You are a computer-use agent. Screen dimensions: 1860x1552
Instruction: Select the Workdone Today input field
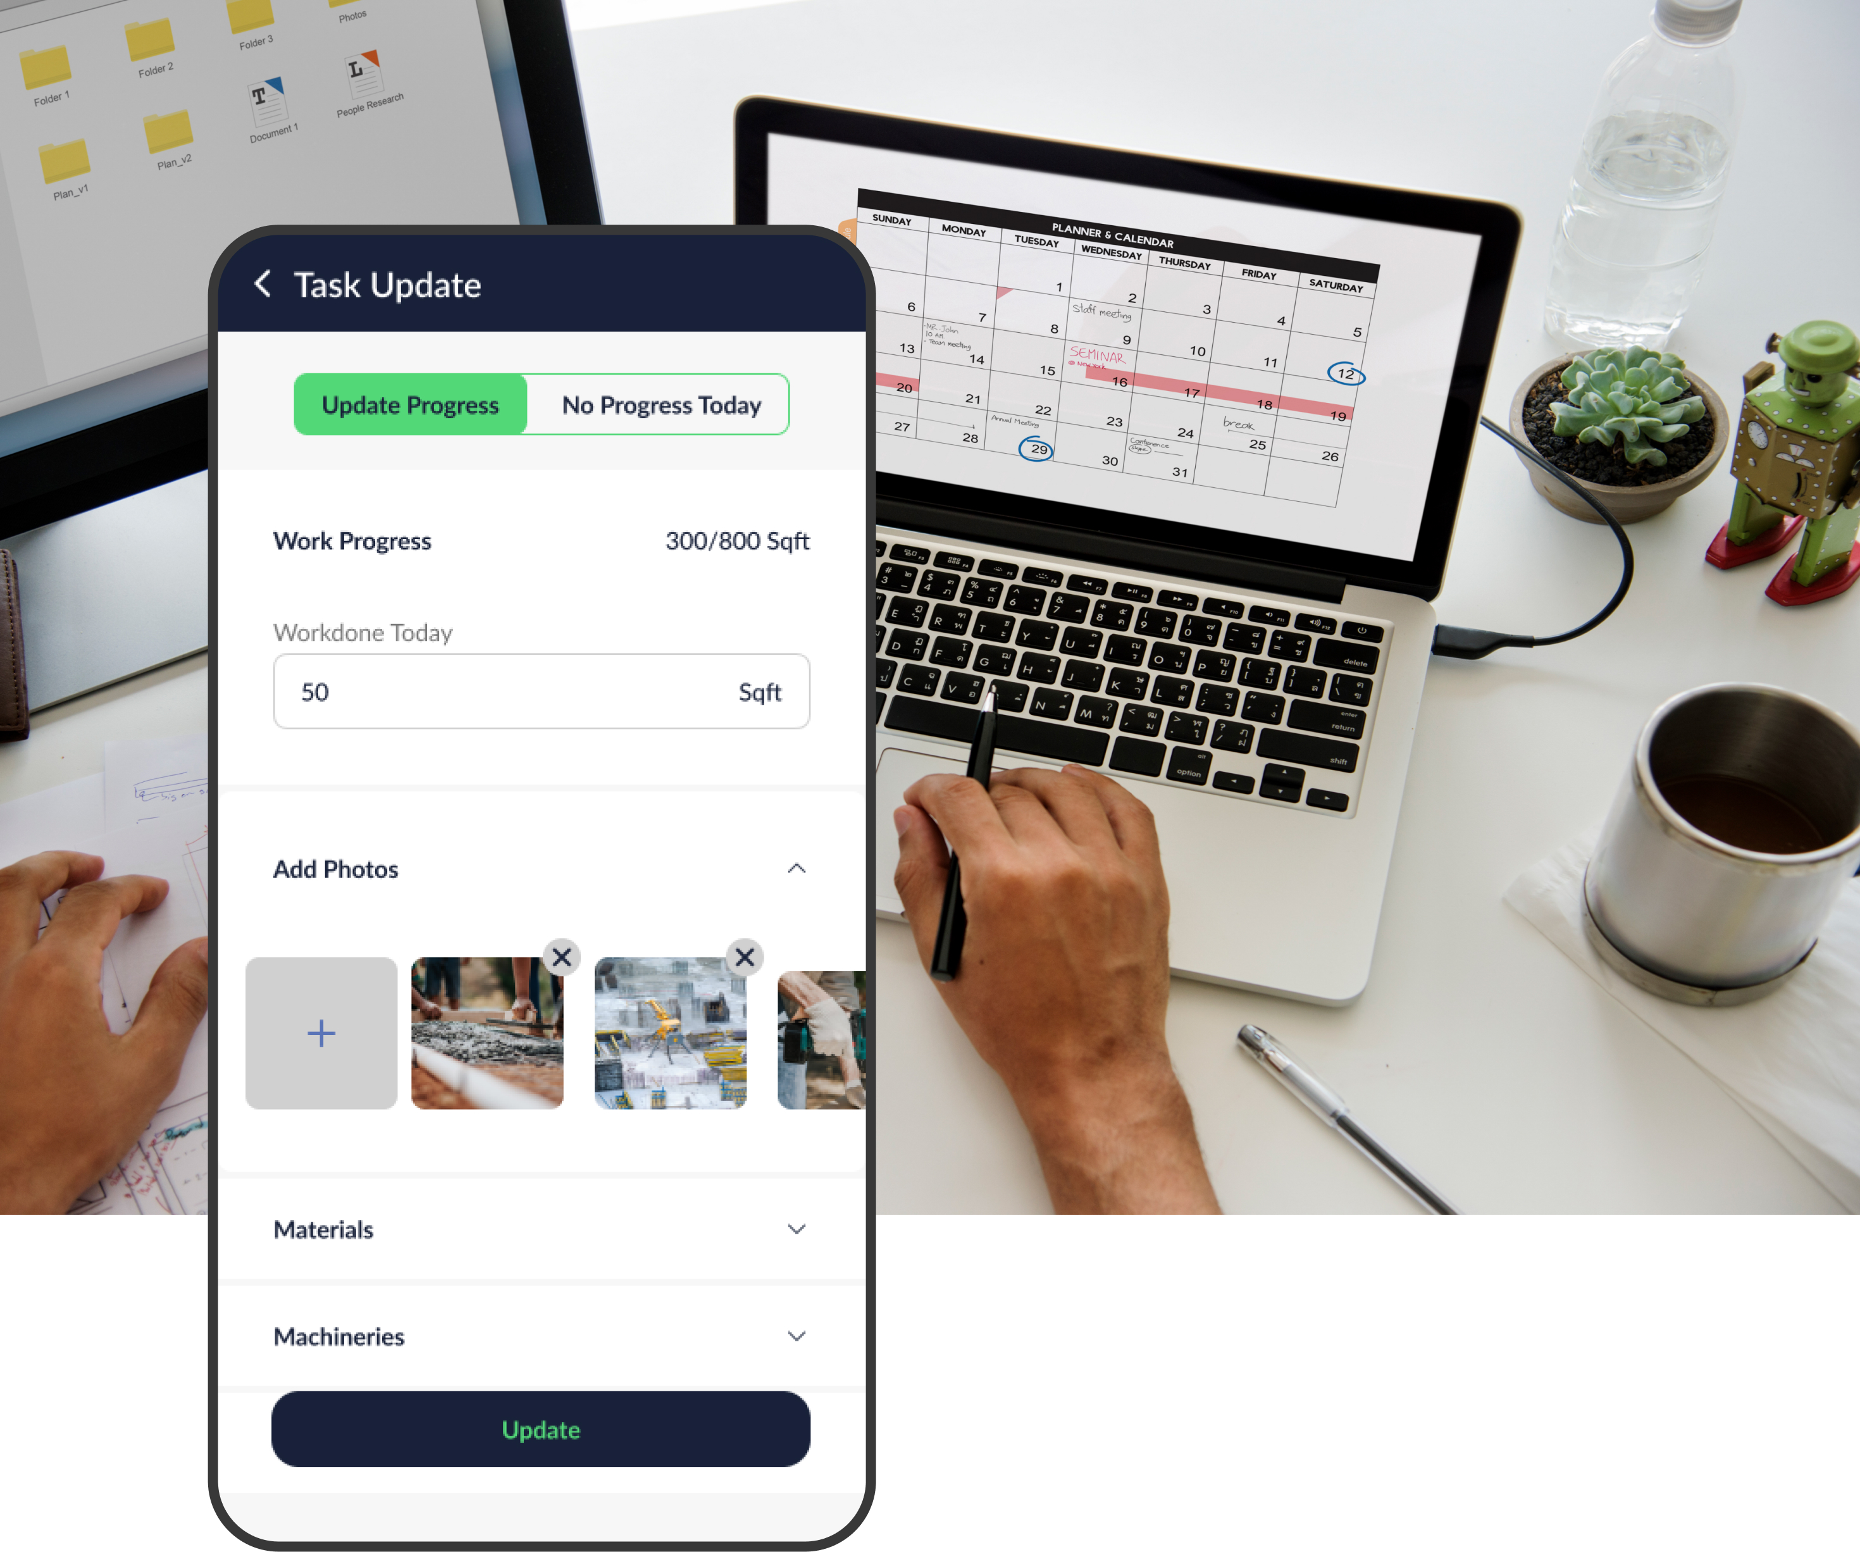coord(541,690)
